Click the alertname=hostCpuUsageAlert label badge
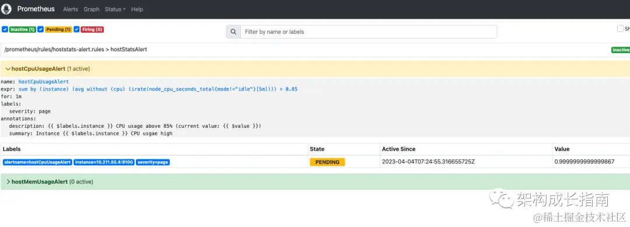The width and height of the screenshot is (630, 227). coord(37,162)
